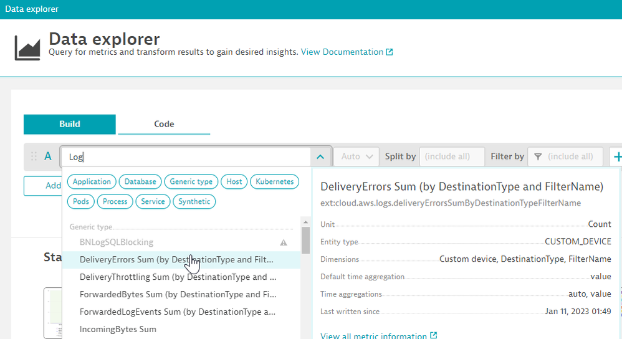Toggle the Database filter chip
Viewport: 622px width, 339px height.
[x=140, y=182]
